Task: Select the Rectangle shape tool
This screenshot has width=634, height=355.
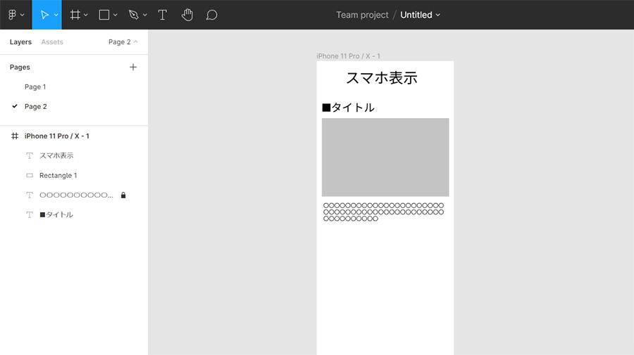Action: tap(104, 15)
